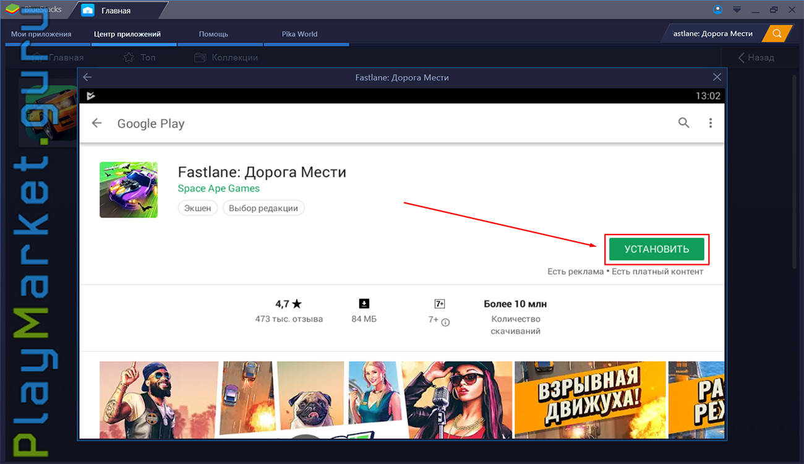Click the search field with astlane text

click(x=712, y=33)
